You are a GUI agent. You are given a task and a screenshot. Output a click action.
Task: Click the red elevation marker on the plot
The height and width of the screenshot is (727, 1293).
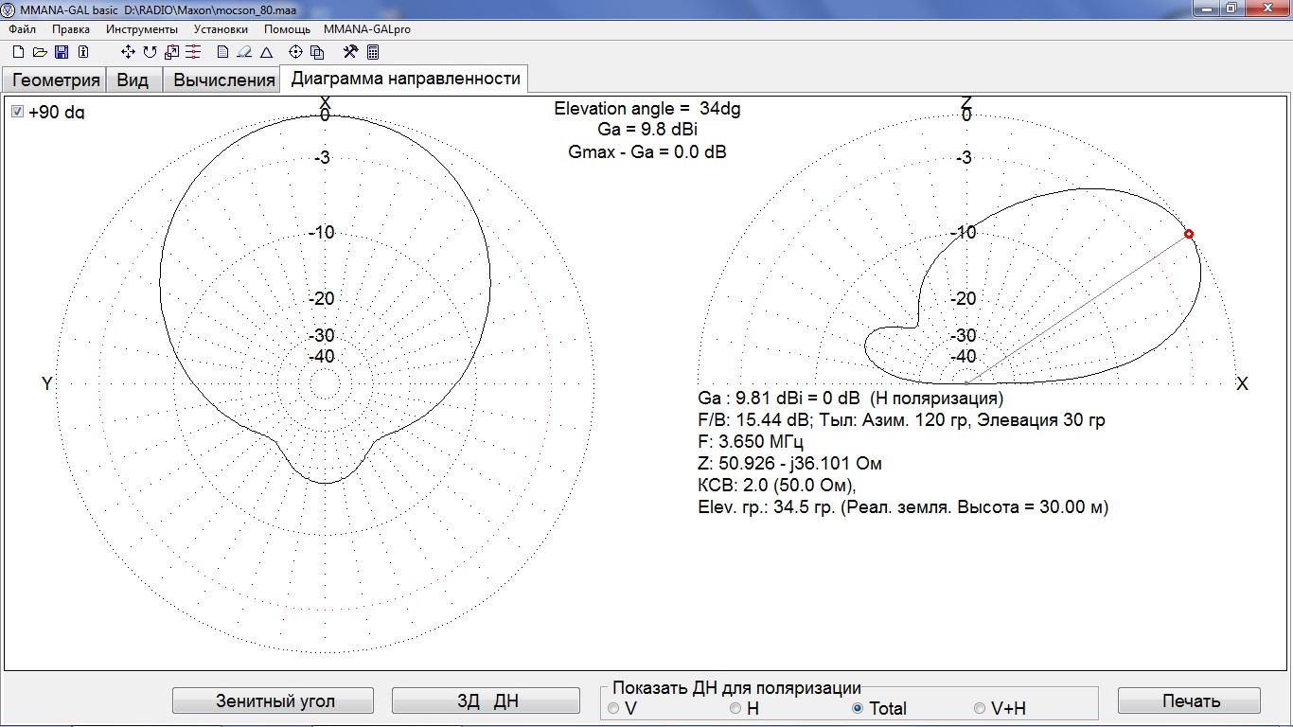(1189, 234)
